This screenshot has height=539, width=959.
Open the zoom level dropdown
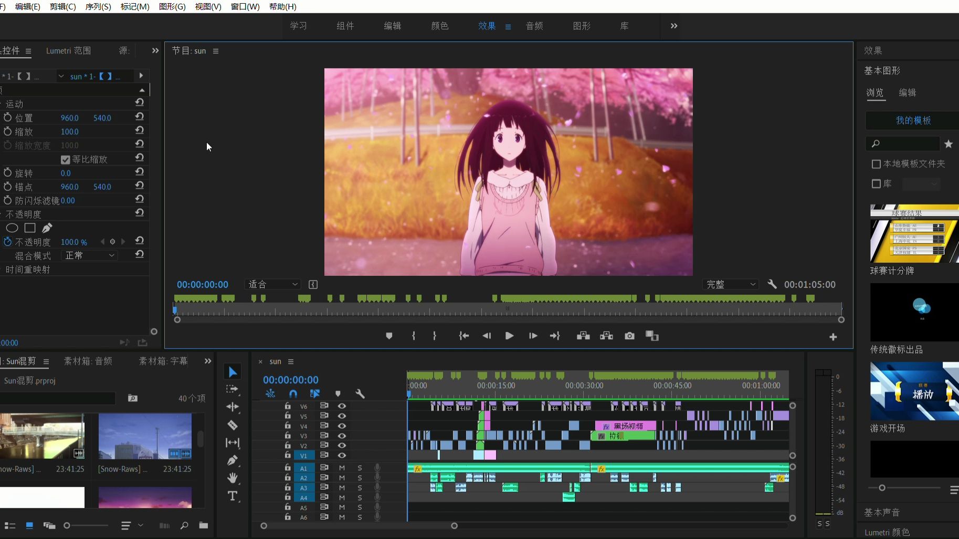pyautogui.click(x=273, y=284)
